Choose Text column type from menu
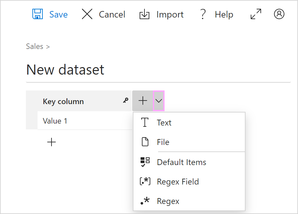 click(189, 123)
